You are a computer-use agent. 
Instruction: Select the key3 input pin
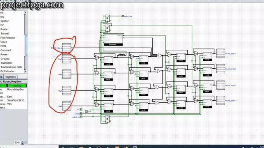pos(66,90)
